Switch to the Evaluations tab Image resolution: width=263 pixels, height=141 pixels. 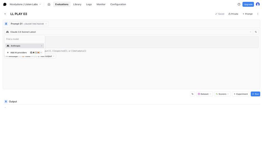[x=62, y=4]
